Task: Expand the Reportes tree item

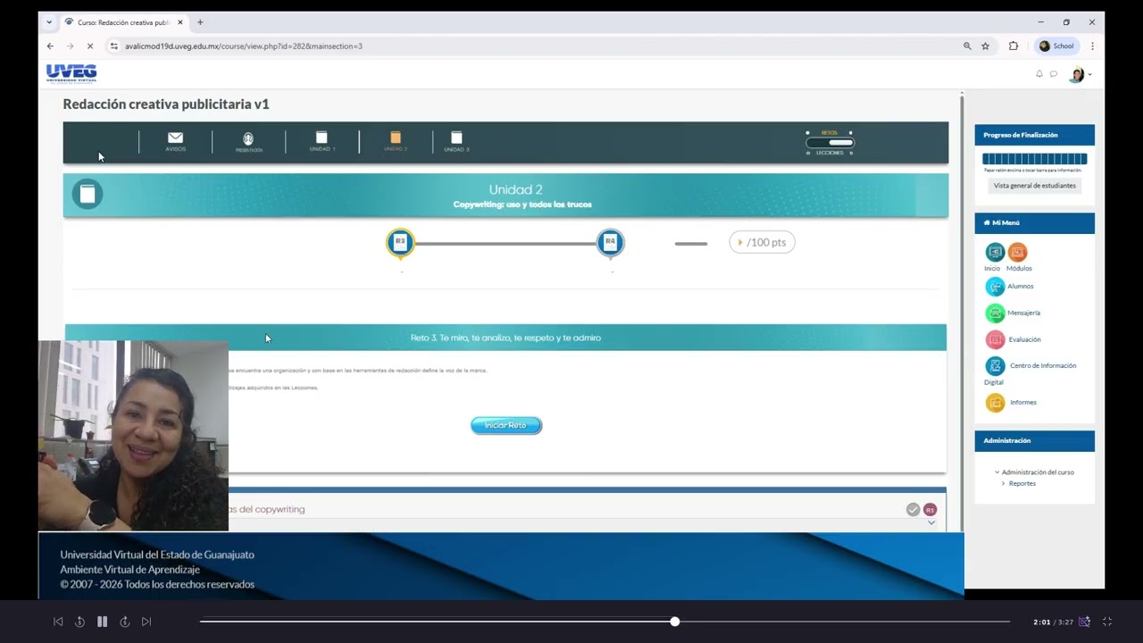Action: click(x=1004, y=483)
